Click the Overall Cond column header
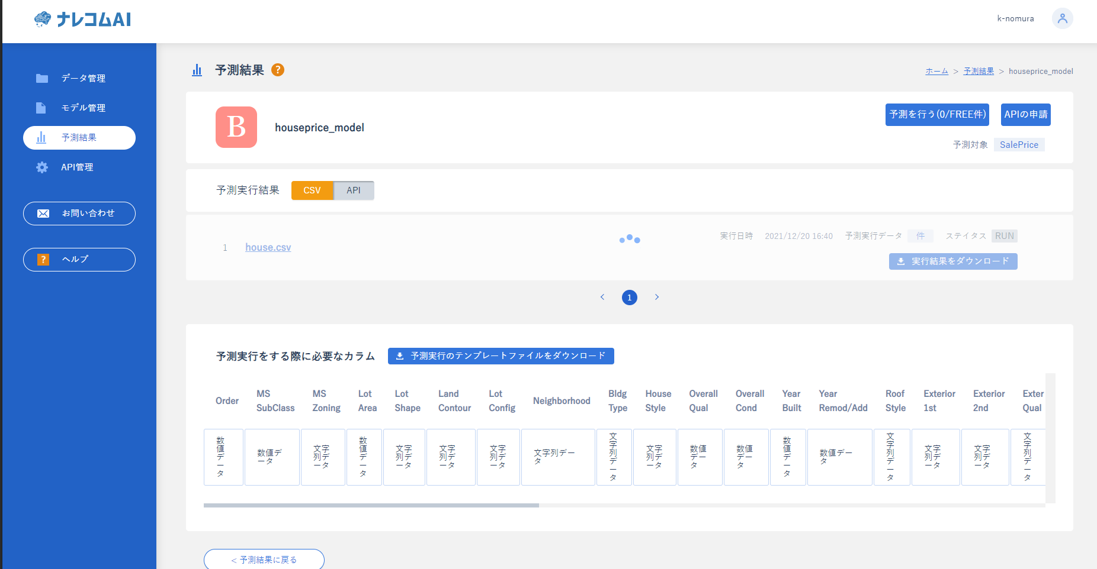 [x=750, y=401]
